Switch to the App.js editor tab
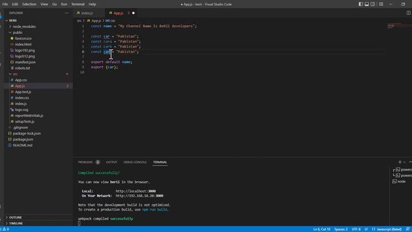412x232 pixels. pyautogui.click(x=118, y=13)
